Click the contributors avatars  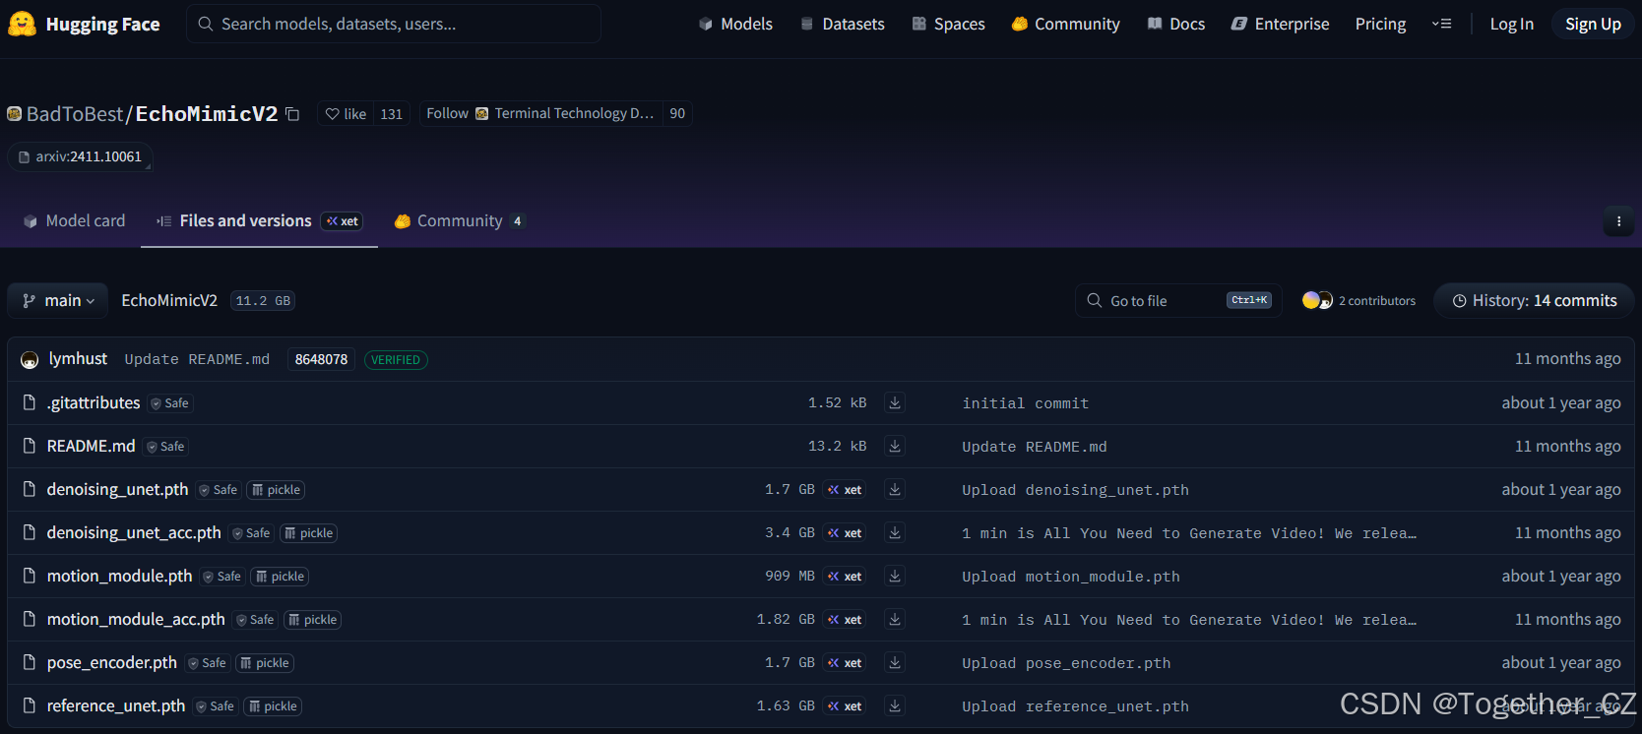pyautogui.click(x=1317, y=300)
